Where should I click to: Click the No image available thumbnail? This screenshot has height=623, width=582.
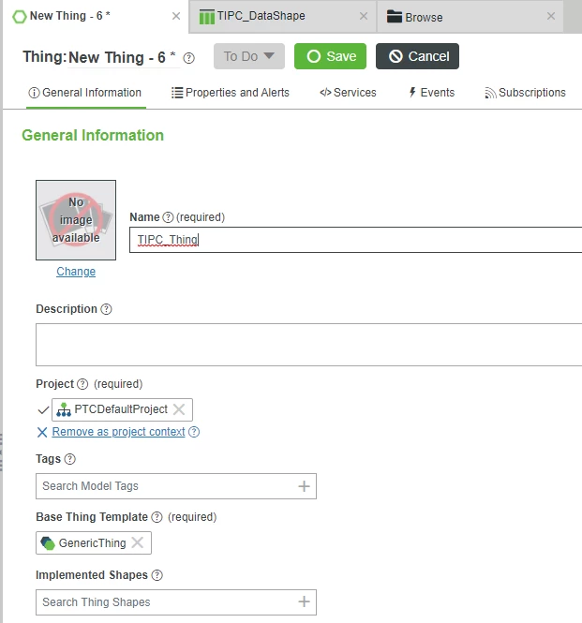point(76,220)
